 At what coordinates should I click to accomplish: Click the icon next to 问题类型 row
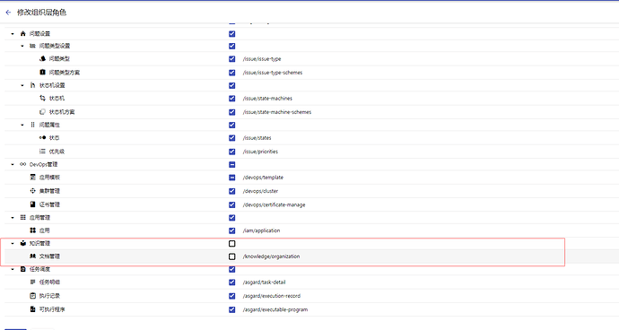click(43, 58)
